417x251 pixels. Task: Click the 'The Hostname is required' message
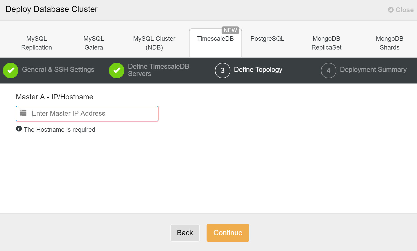click(x=60, y=130)
